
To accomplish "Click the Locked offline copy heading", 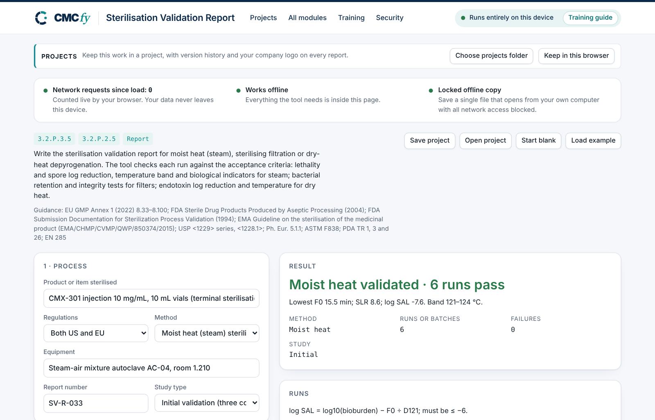I will pos(470,90).
